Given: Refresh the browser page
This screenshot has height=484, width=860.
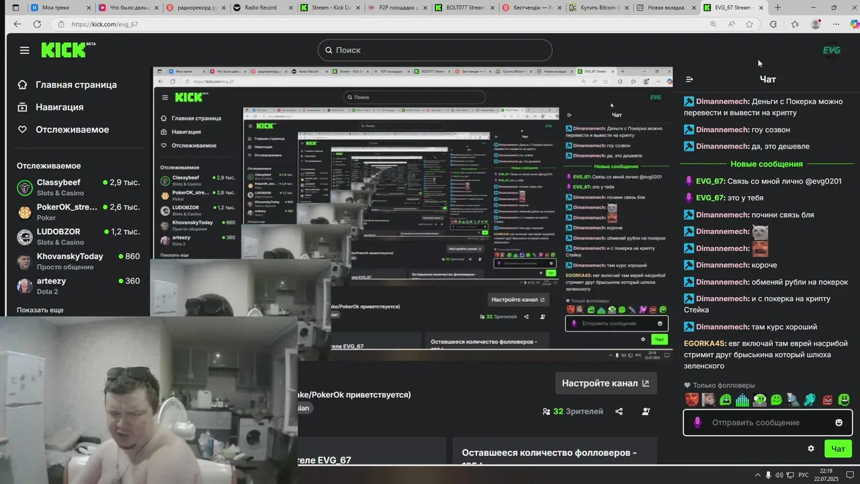Looking at the screenshot, I should coord(37,24).
